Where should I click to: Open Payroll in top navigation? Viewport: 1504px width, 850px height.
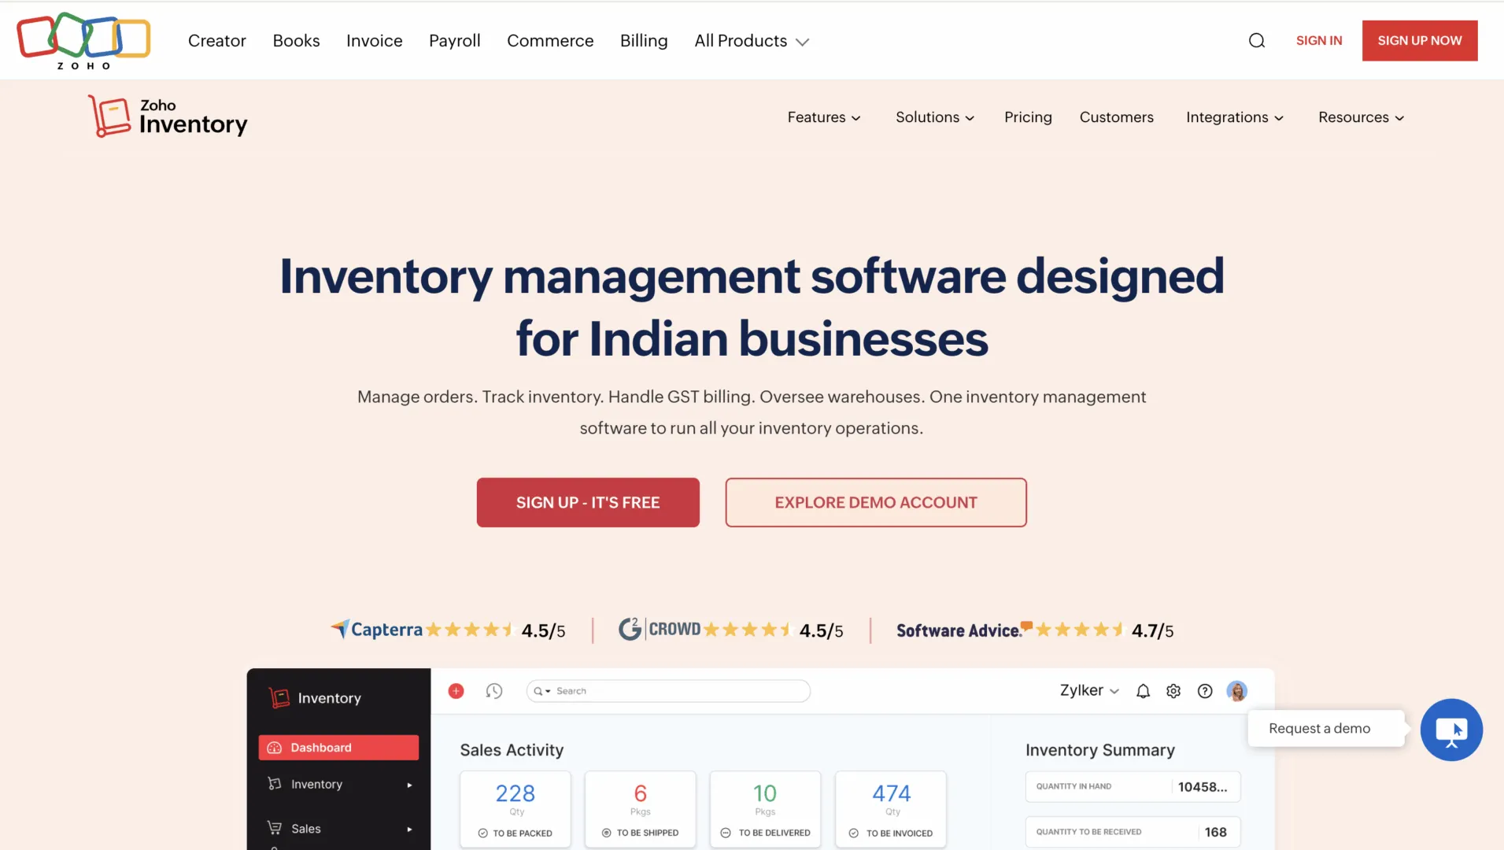tap(455, 41)
